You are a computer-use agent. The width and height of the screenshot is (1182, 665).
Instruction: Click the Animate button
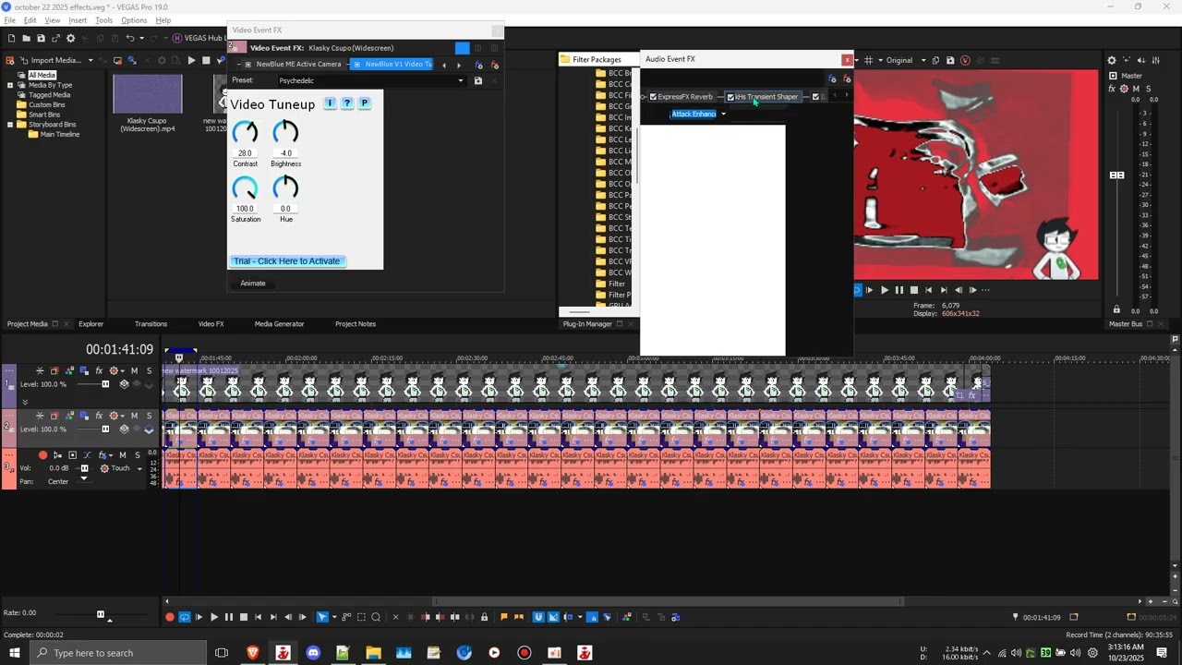[x=253, y=284]
